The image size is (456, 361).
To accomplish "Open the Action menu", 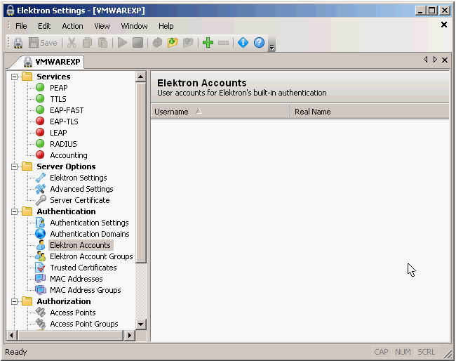I will 72,26.
